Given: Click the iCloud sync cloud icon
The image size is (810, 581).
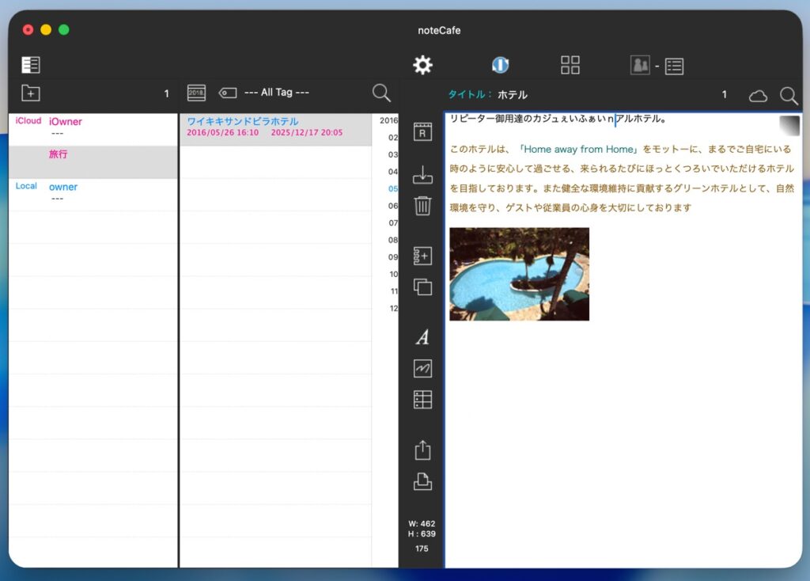Looking at the screenshot, I should click(758, 96).
